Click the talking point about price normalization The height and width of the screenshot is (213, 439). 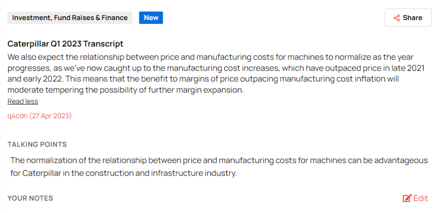click(219, 160)
